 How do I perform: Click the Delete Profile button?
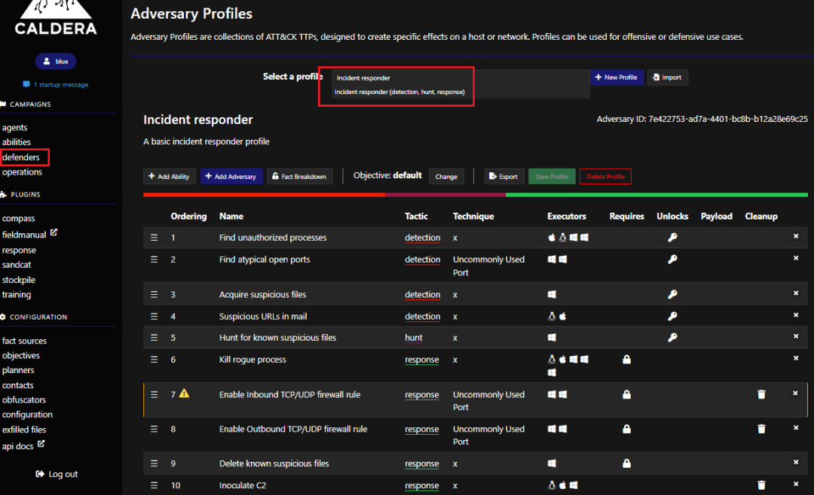(605, 176)
